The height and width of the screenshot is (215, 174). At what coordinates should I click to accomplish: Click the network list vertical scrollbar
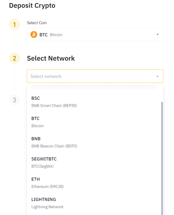pos(162,154)
